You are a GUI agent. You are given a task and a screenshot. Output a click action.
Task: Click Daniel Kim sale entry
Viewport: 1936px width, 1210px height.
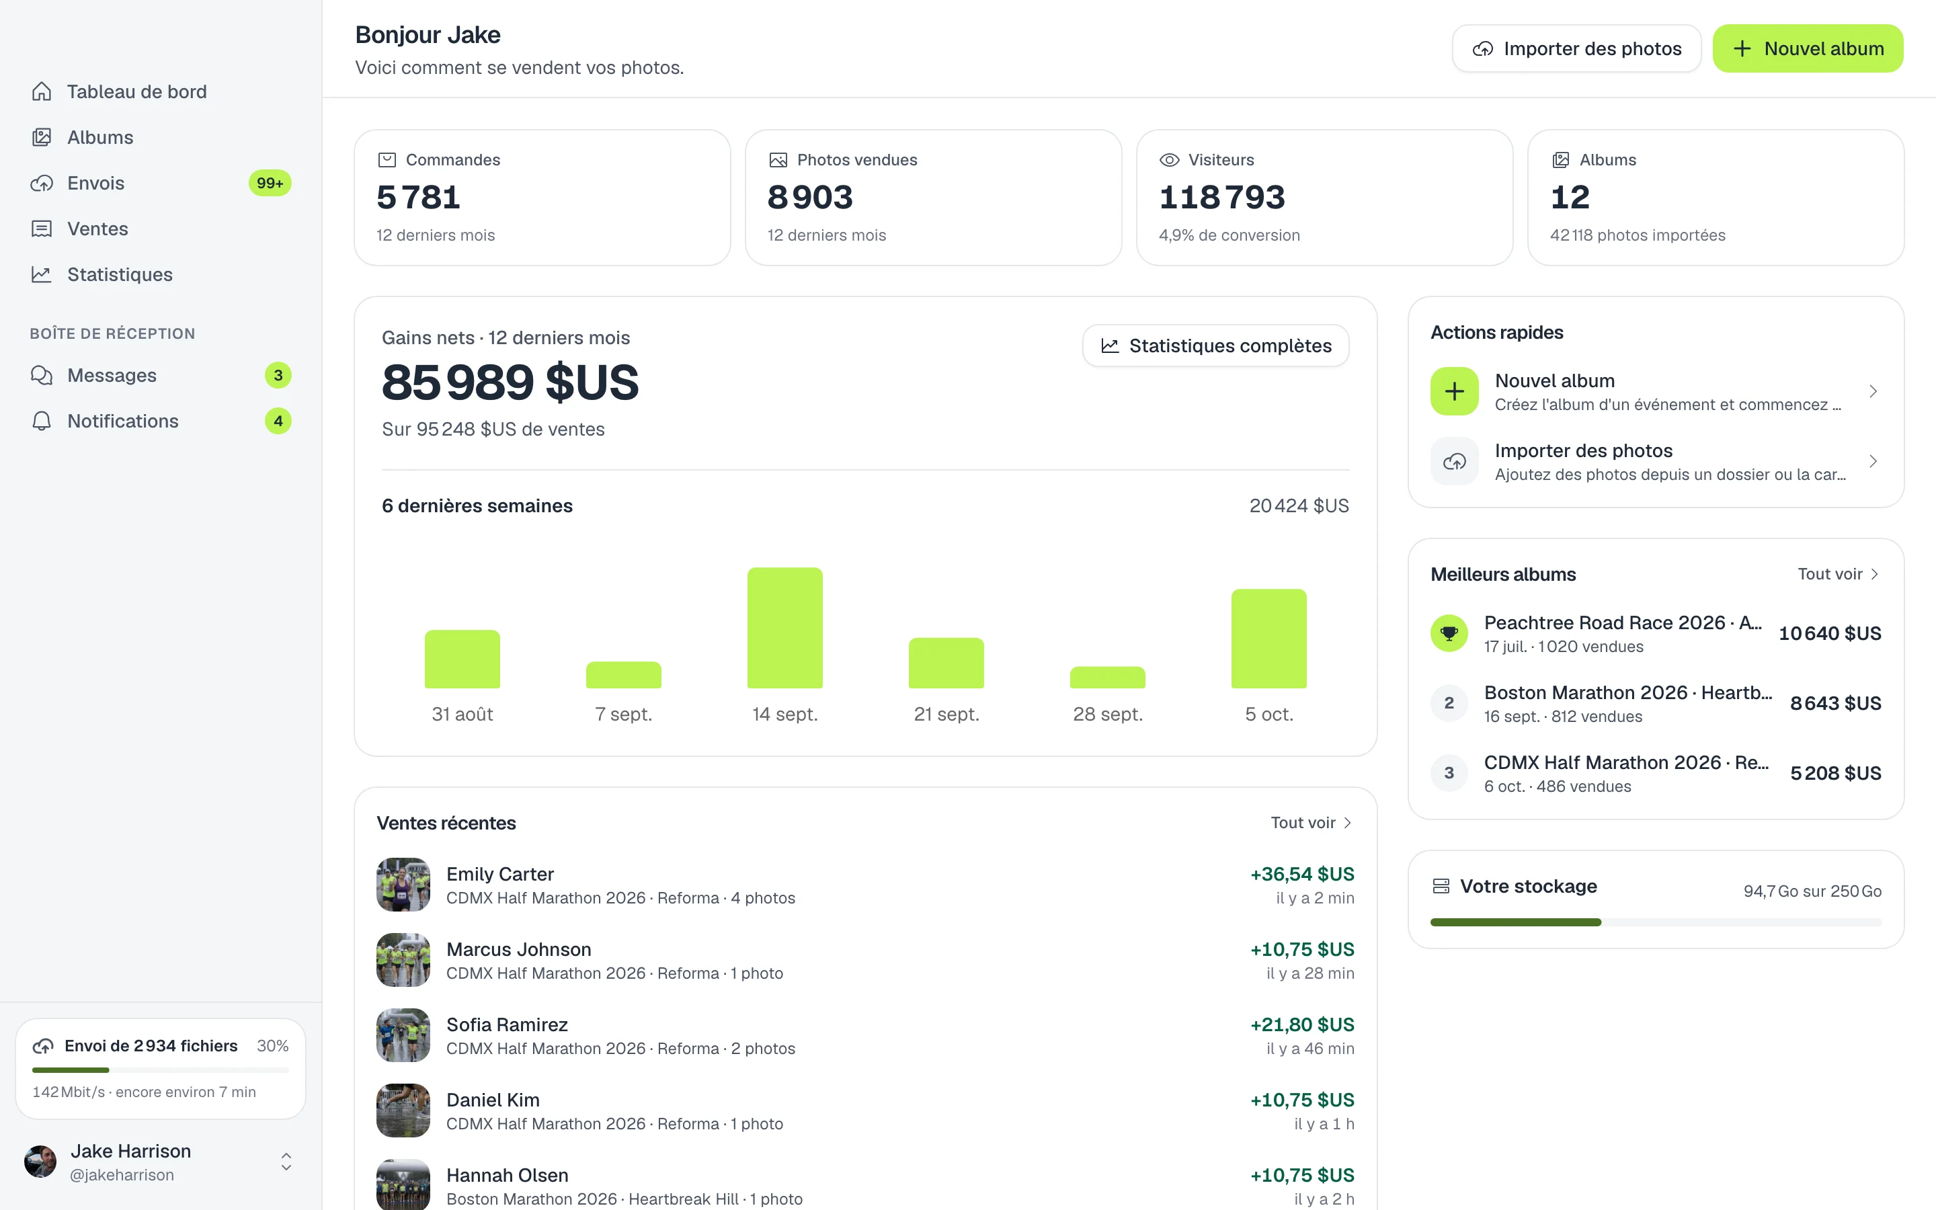[x=866, y=1111]
